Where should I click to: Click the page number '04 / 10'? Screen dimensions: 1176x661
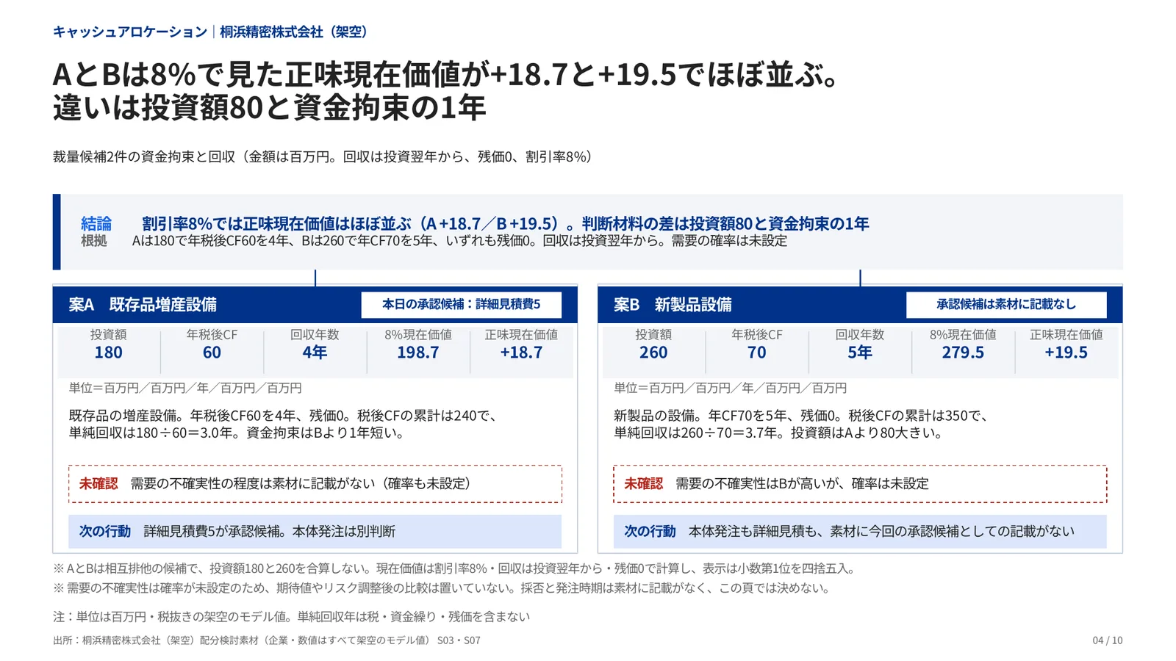pos(1108,640)
